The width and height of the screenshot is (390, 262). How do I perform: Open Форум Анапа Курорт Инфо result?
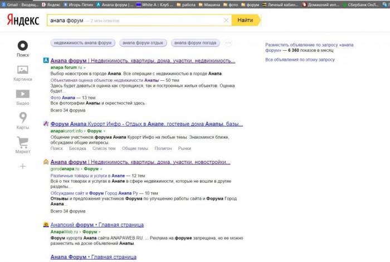[x=147, y=124]
